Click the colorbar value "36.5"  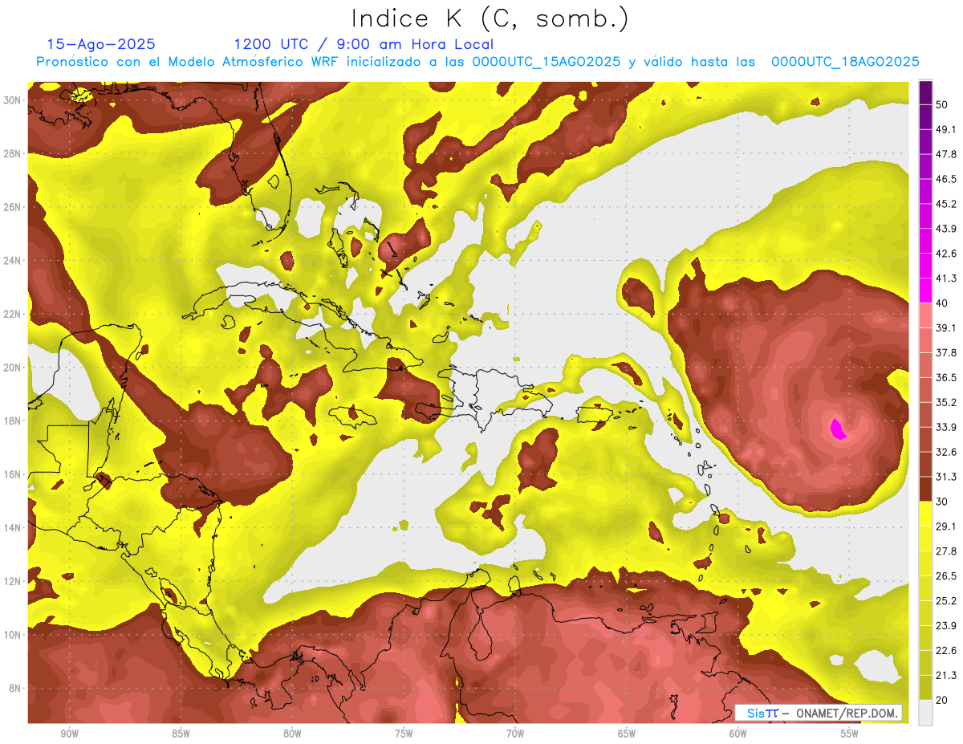coord(946,377)
